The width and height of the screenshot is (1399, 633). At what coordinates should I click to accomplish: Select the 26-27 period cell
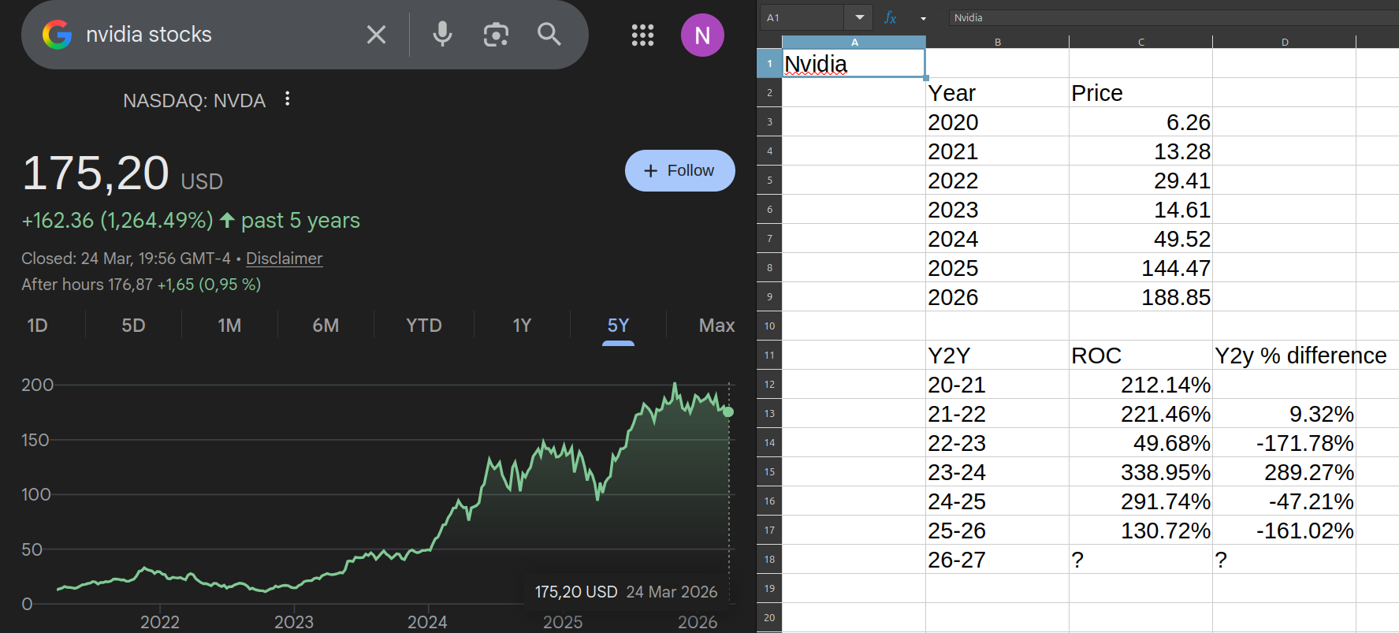pos(997,559)
